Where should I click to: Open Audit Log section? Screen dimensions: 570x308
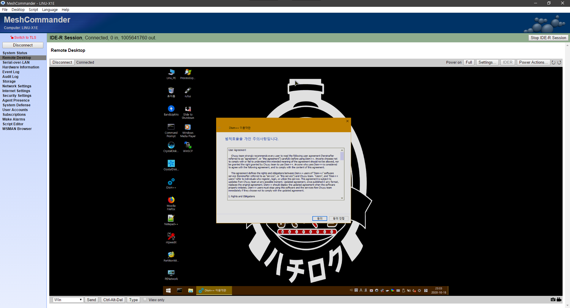[x=10, y=77]
